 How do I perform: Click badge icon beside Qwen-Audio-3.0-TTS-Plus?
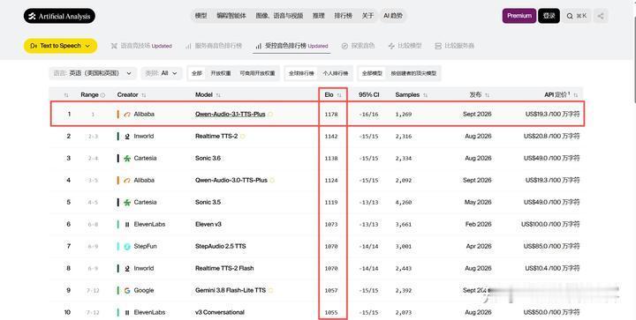point(272,181)
